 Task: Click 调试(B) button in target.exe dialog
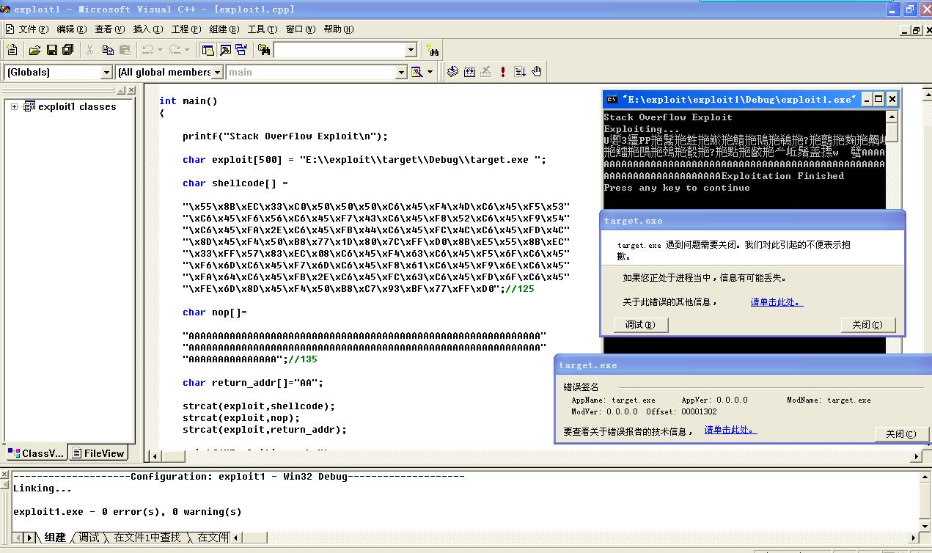pyautogui.click(x=641, y=324)
